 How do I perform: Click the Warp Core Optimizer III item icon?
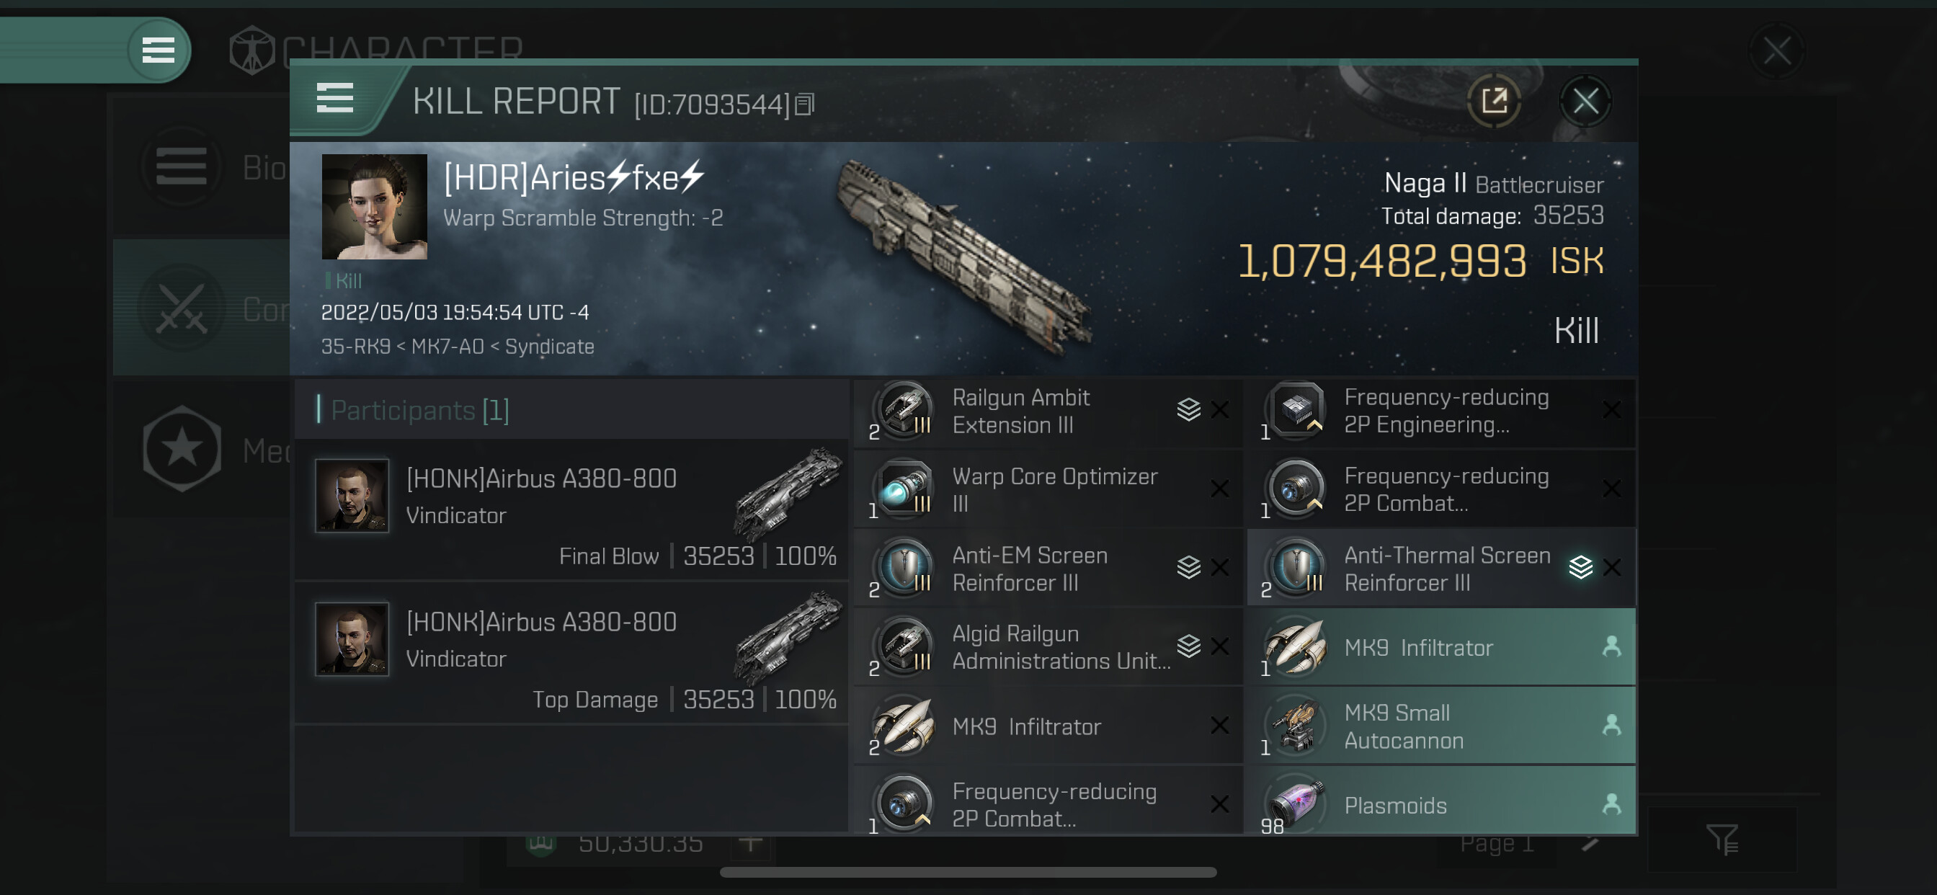click(904, 489)
